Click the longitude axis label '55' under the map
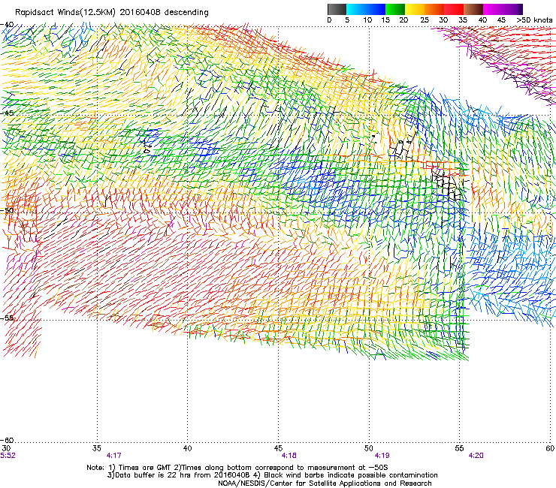Image resolution: width=556 pixels, height=488 pixels. 459,448
